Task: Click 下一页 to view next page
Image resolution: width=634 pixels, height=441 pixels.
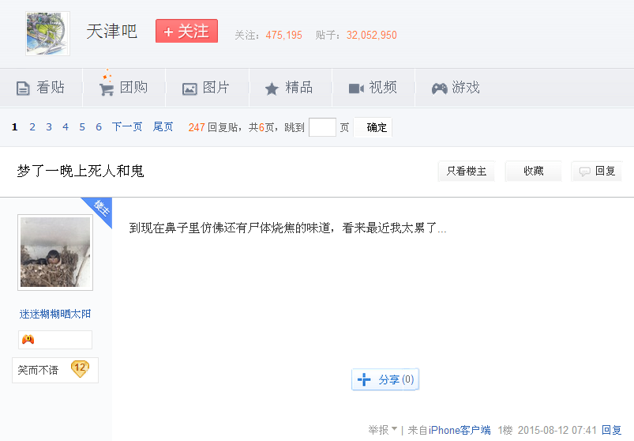Action: (127, 127)
